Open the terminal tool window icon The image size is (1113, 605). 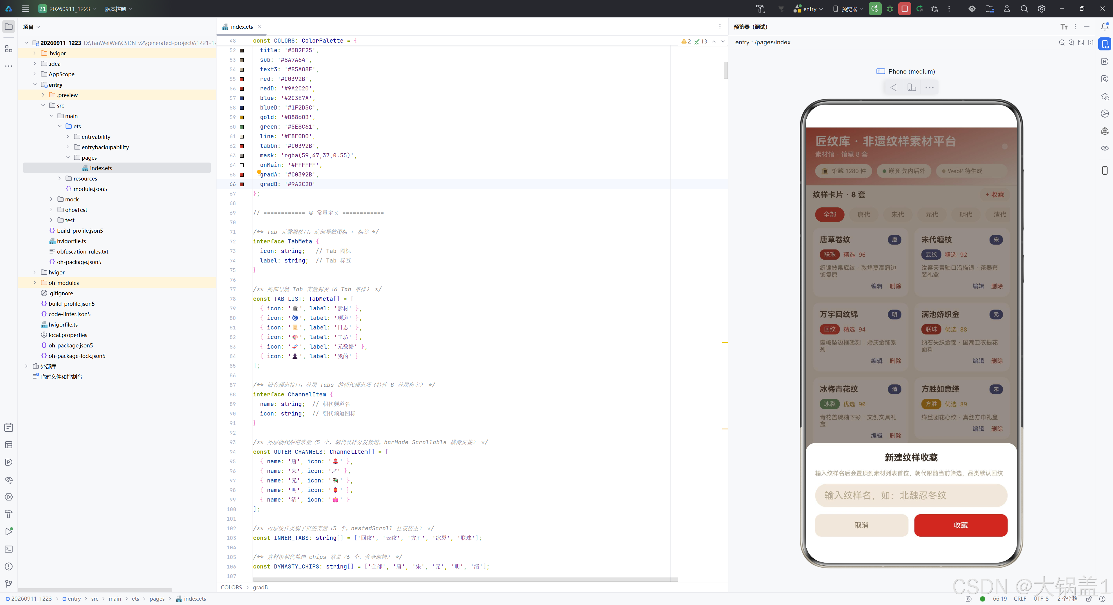(x=9, y=549)
